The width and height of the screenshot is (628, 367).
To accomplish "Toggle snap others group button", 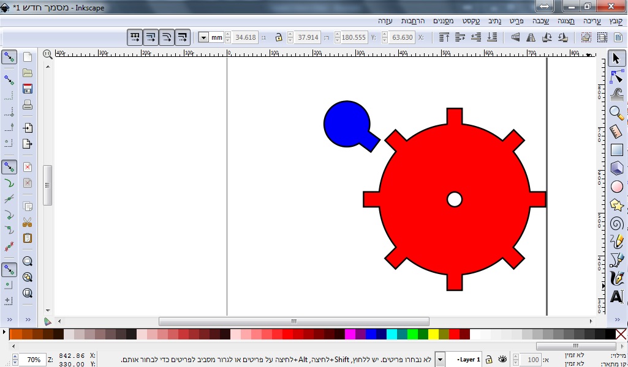I will click(x=9, y=270).
